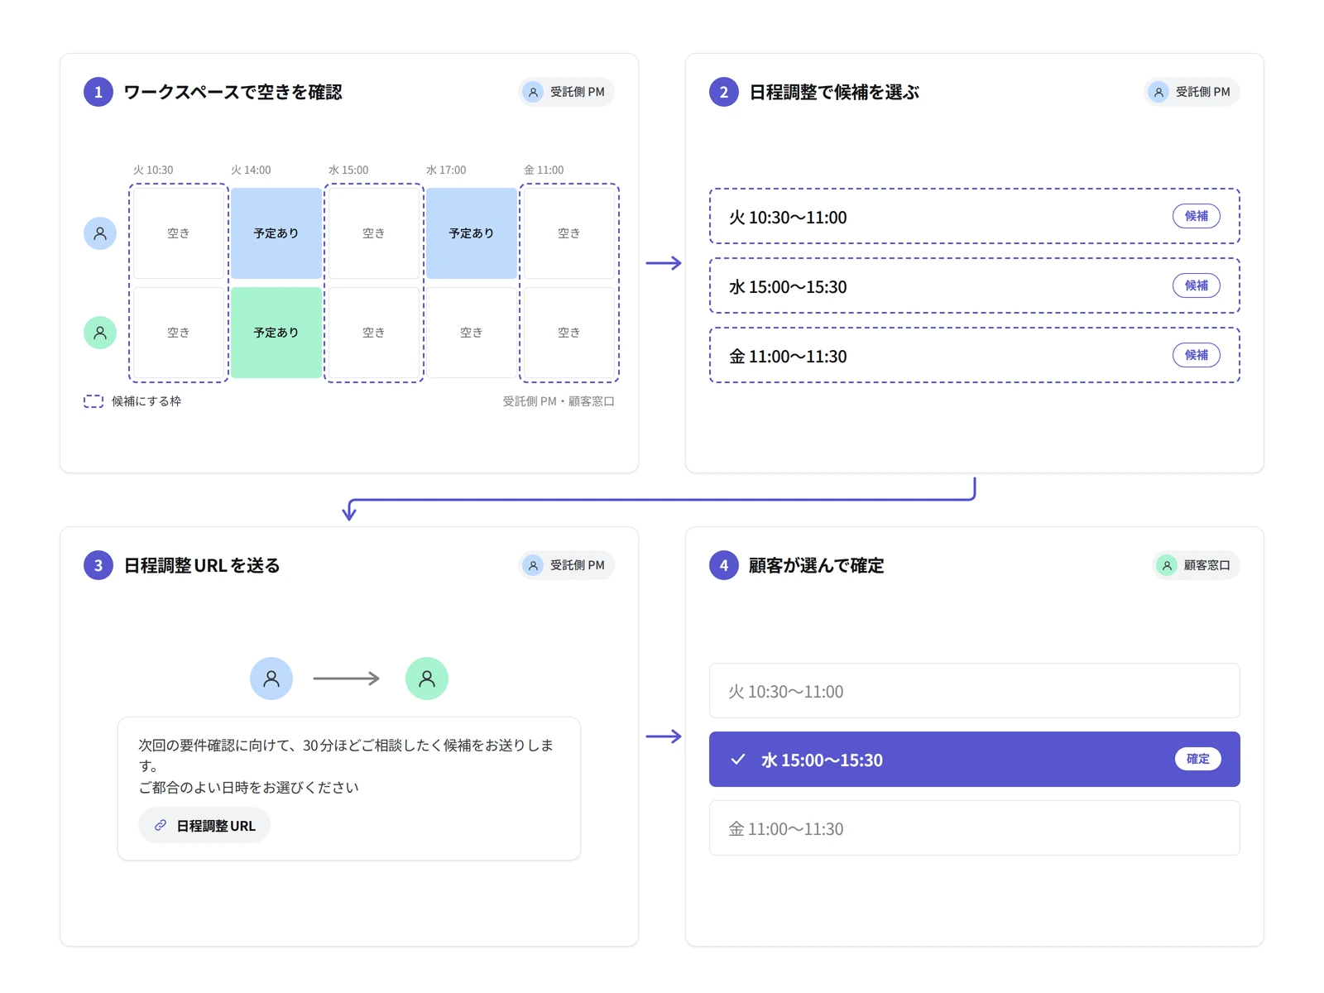Click green user's 空き cell at 水 17:00
This screenshot has height=993, width=1324.
click(472, 333)
